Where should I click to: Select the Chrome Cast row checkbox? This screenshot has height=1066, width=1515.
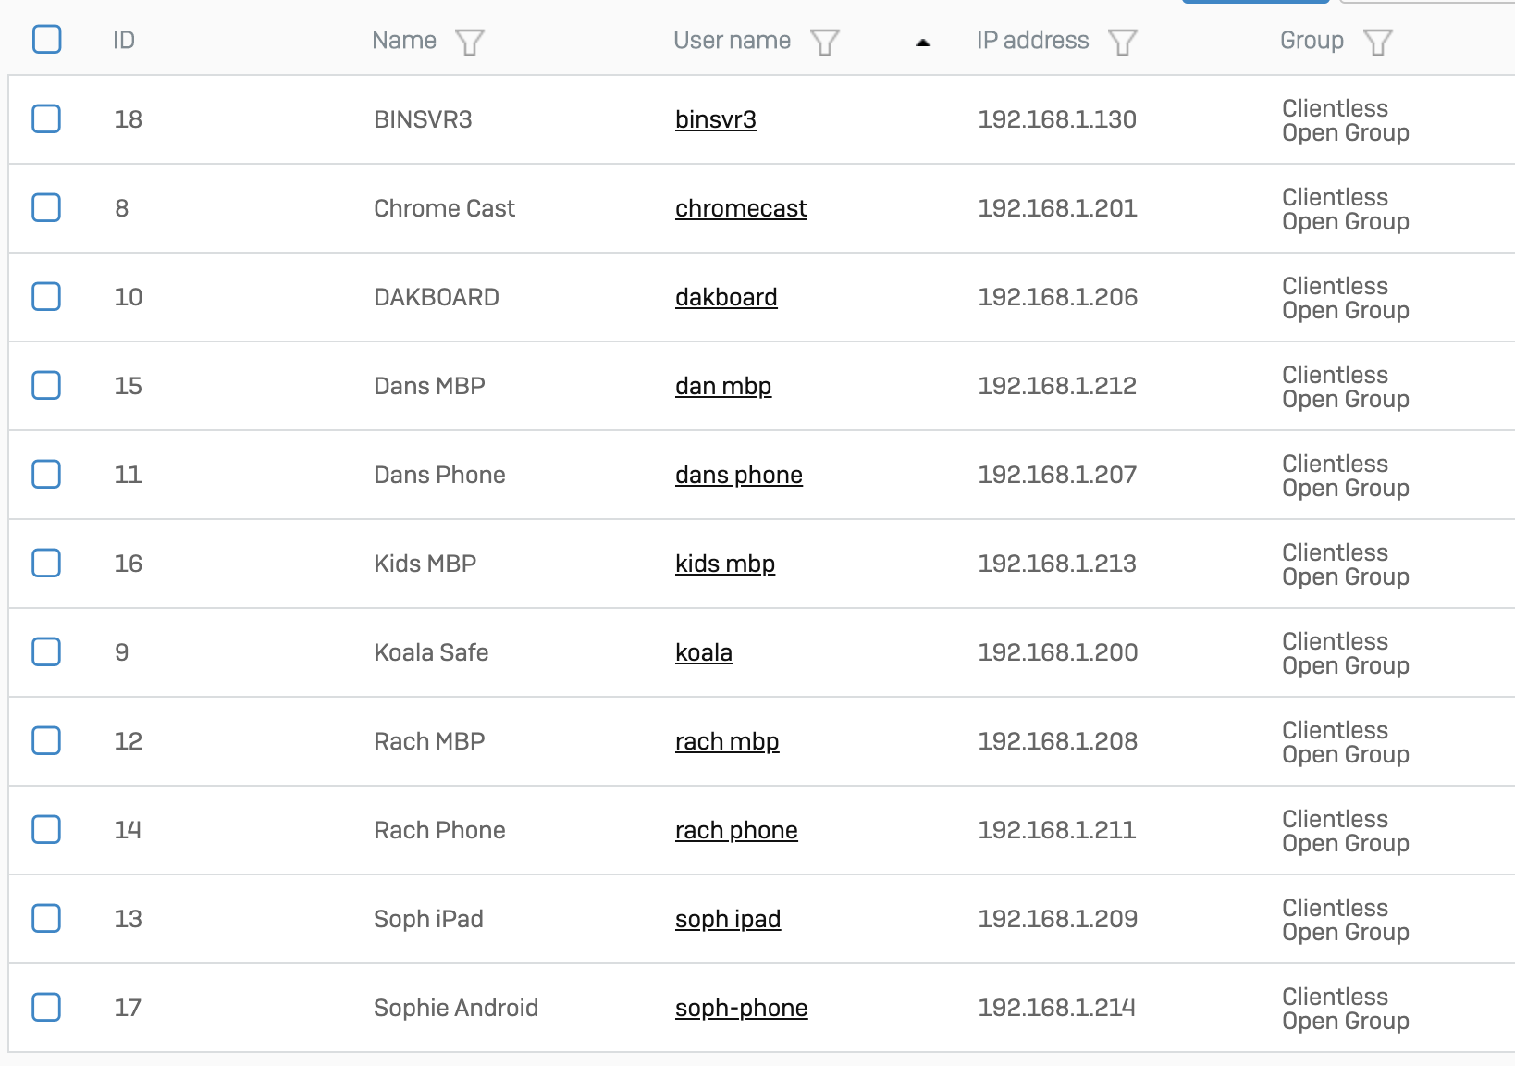tap(47, 208)
